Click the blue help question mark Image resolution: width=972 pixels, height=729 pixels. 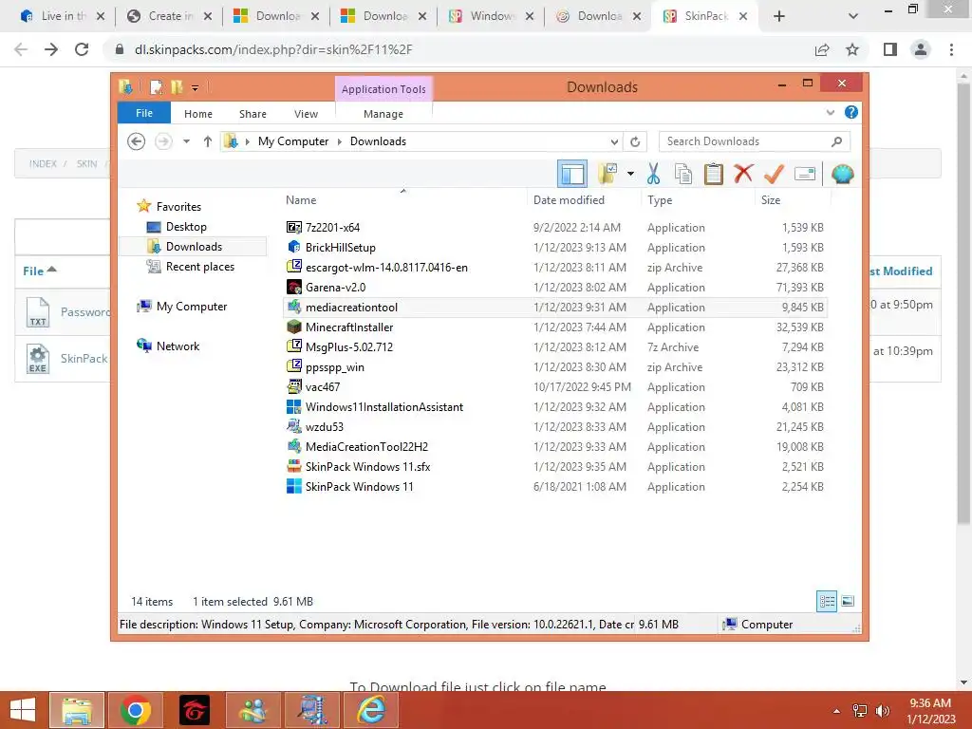click(x=851, y=112)
